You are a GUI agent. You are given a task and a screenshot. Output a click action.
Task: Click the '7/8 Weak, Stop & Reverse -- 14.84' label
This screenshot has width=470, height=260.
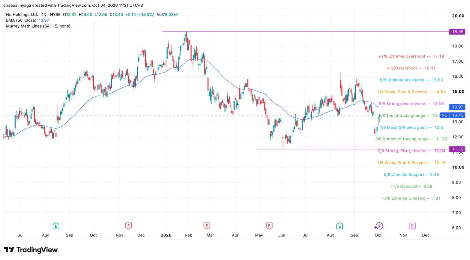pyautogui.click(x=411, y=92)
